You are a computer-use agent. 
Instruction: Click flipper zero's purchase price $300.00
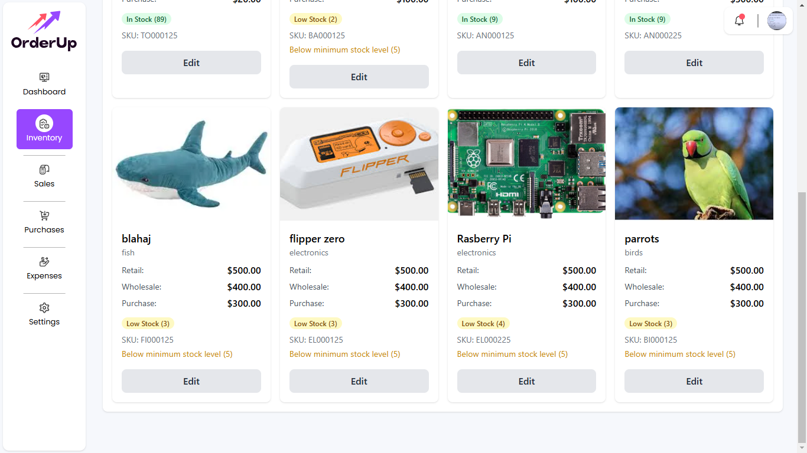[412, 304]
